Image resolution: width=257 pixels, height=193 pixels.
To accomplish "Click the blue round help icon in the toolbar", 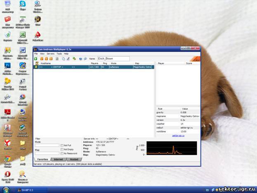I will click(80, 59).
